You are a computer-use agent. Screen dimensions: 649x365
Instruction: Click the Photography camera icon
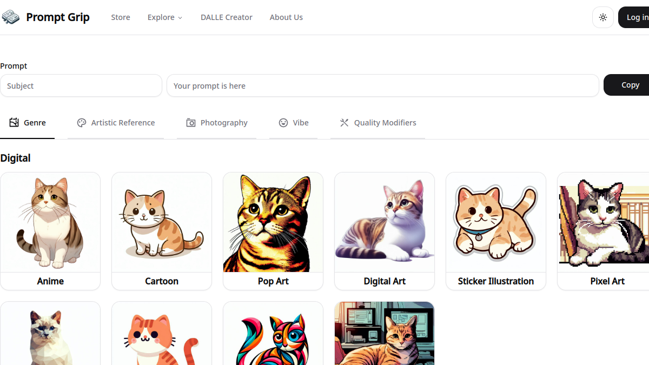[x=191, y=123]
